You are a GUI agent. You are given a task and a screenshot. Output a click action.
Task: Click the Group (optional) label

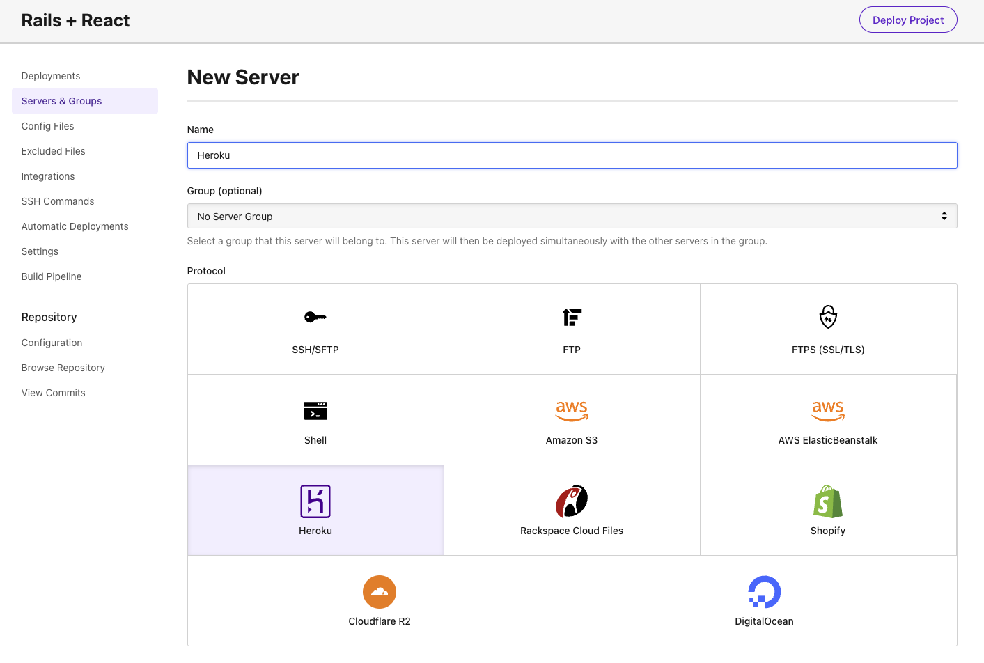(x=224, y=191)
